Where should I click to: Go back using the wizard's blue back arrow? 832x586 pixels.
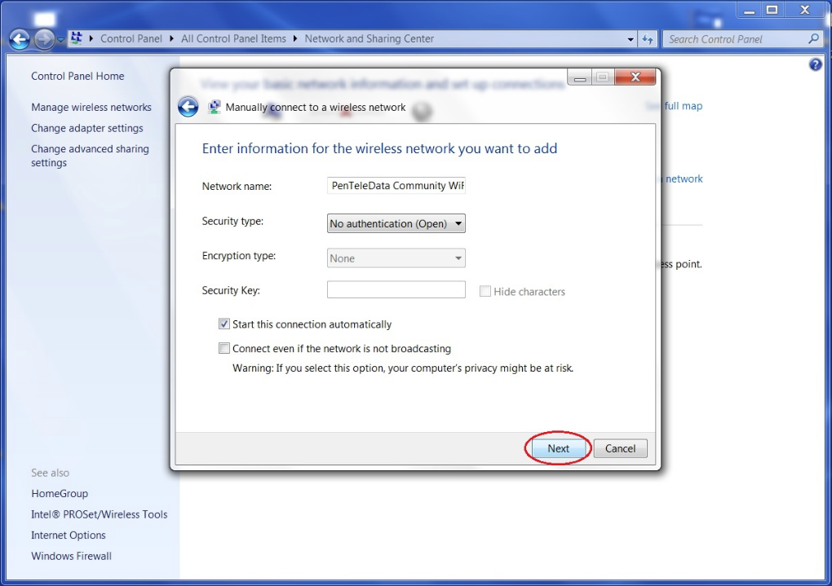[x=188, y=107]
